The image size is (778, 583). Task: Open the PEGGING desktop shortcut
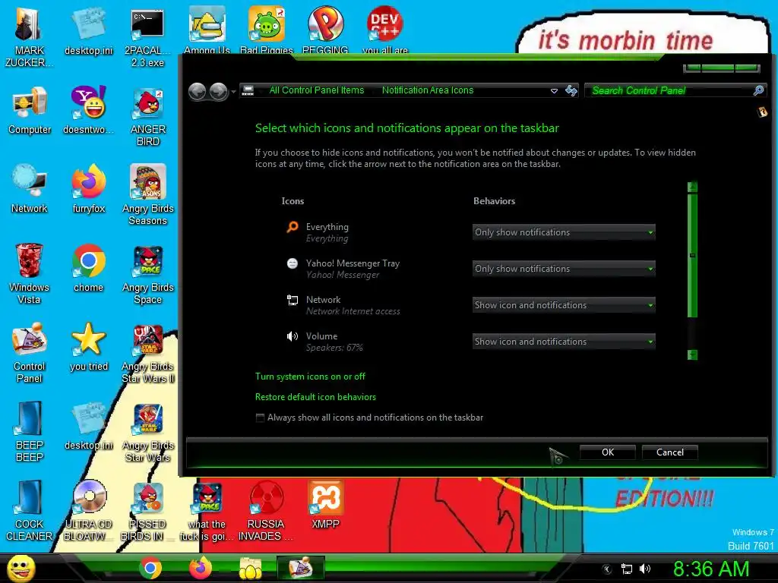(325, 30)
